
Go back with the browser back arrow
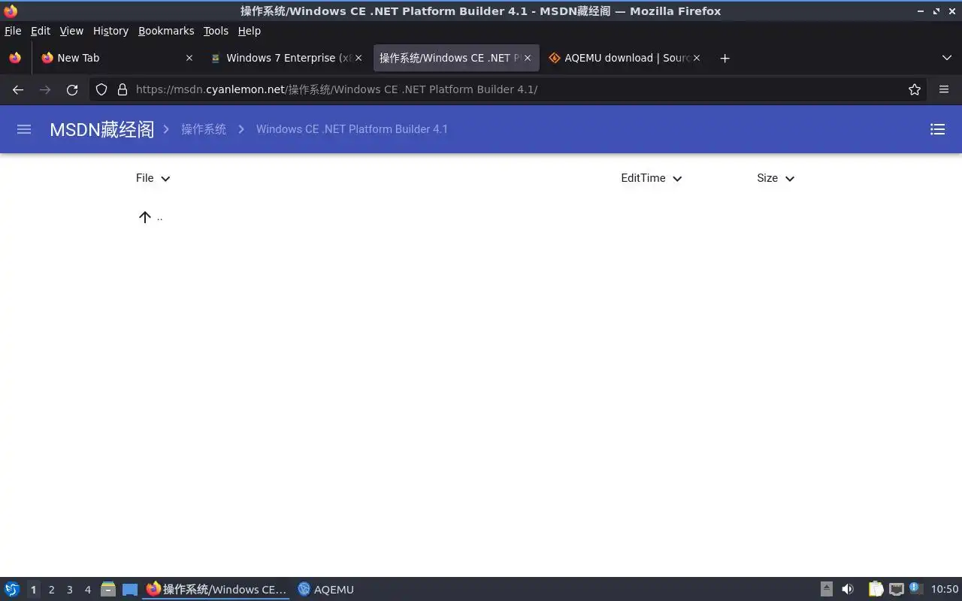point(18,89)
